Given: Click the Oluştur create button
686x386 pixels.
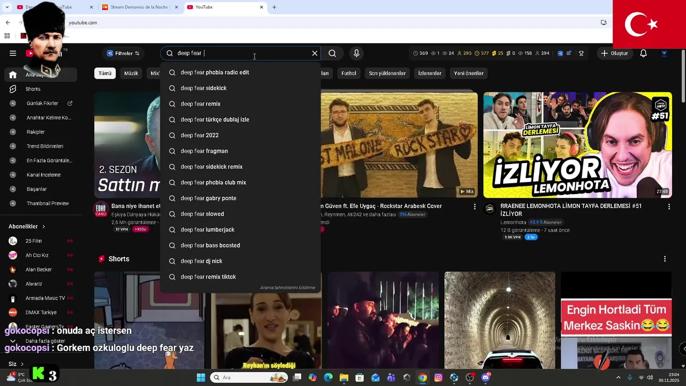Looking at the screenshot, I should coord(614,53).
